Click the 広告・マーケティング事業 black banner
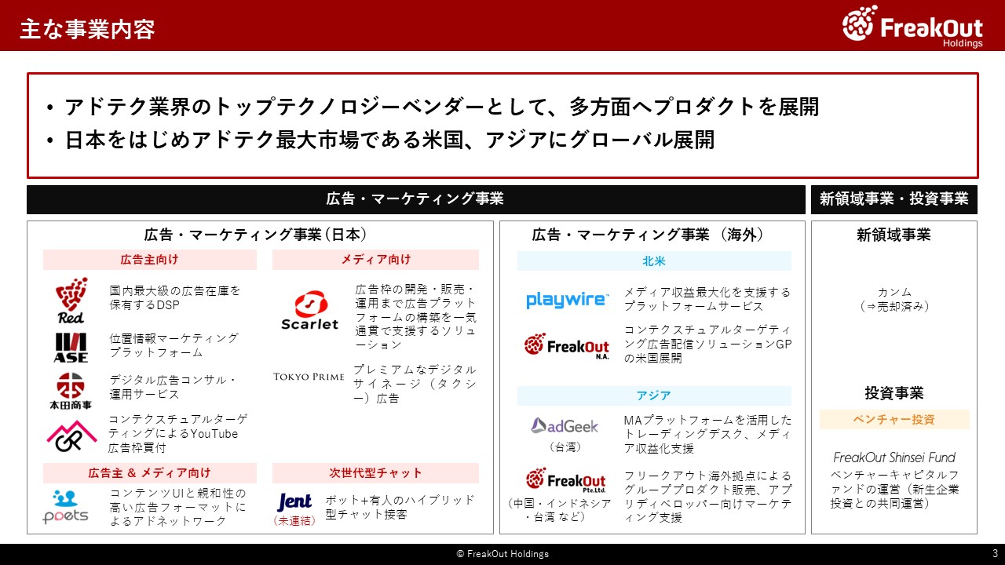1005x565 pixels. point(415,199)
